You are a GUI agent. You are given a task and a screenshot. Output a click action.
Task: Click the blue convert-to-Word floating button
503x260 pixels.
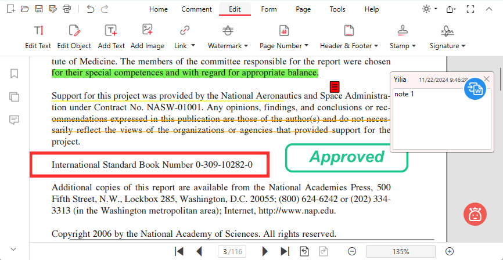tap(475, 89)
